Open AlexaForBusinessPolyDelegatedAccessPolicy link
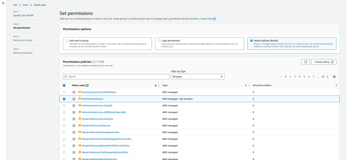The height and width of the screenshot is (160, 348). [x=105, y=152]
